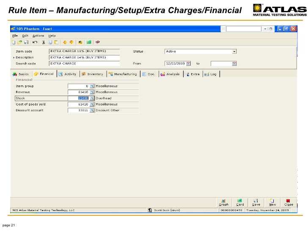Click the orange up arrow toolbar icon
308x231 pixels.
[x=65, y=42]
